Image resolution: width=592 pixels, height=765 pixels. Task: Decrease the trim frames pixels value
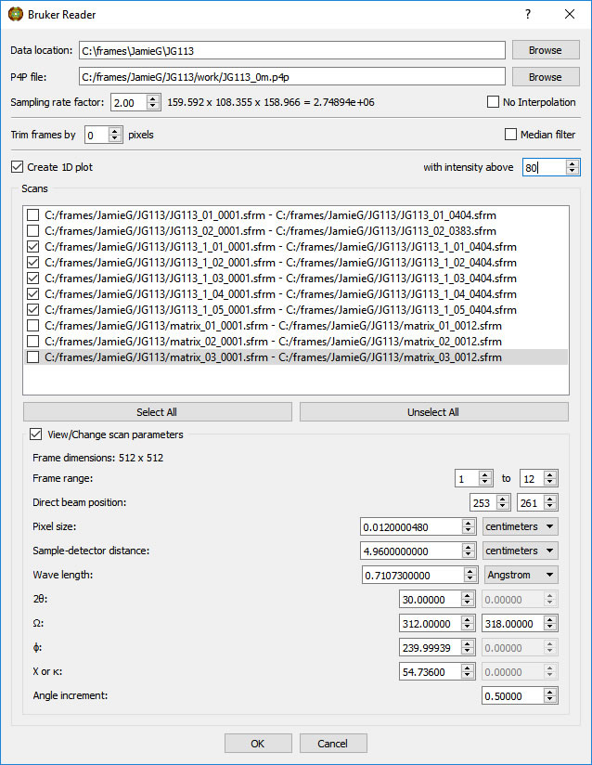(115, 139)
